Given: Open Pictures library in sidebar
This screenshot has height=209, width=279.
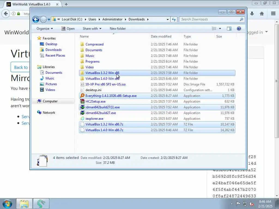Looking at the screenshot, I should pyautogui.click(x=51, y=84).
